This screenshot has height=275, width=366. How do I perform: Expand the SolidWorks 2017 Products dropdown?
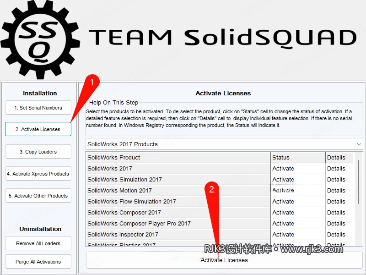pyautogui.click(x=224, y=144)
